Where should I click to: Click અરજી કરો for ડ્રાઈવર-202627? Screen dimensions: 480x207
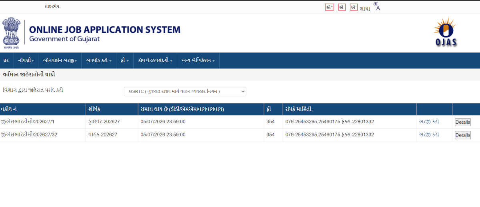(x=429, y=122)
